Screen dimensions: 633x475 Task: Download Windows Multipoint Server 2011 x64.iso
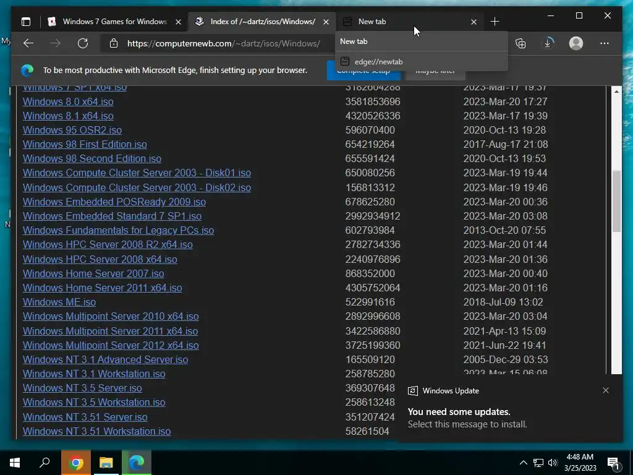[110, 331]
